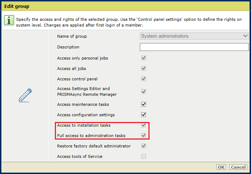251x174 pixels.
Task: Uncheck Access maintenance tasks
Action: (143, 104)
